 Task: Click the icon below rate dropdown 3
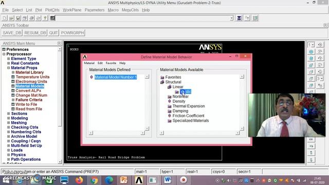(x=320, y=86)
